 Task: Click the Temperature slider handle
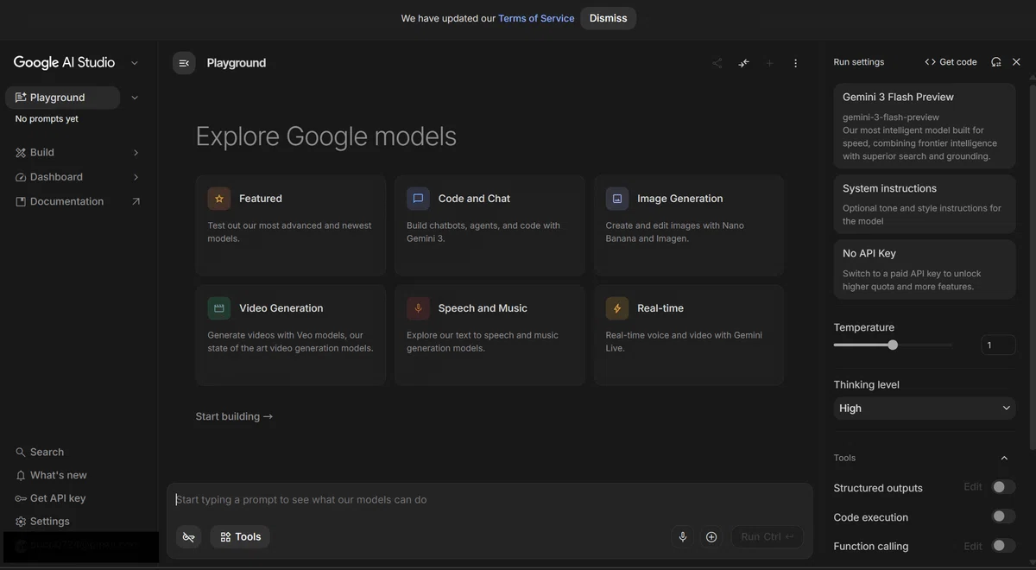click(893, 345)
